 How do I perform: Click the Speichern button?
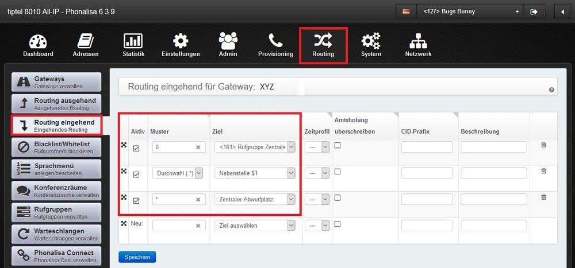[x=137, y=257]
